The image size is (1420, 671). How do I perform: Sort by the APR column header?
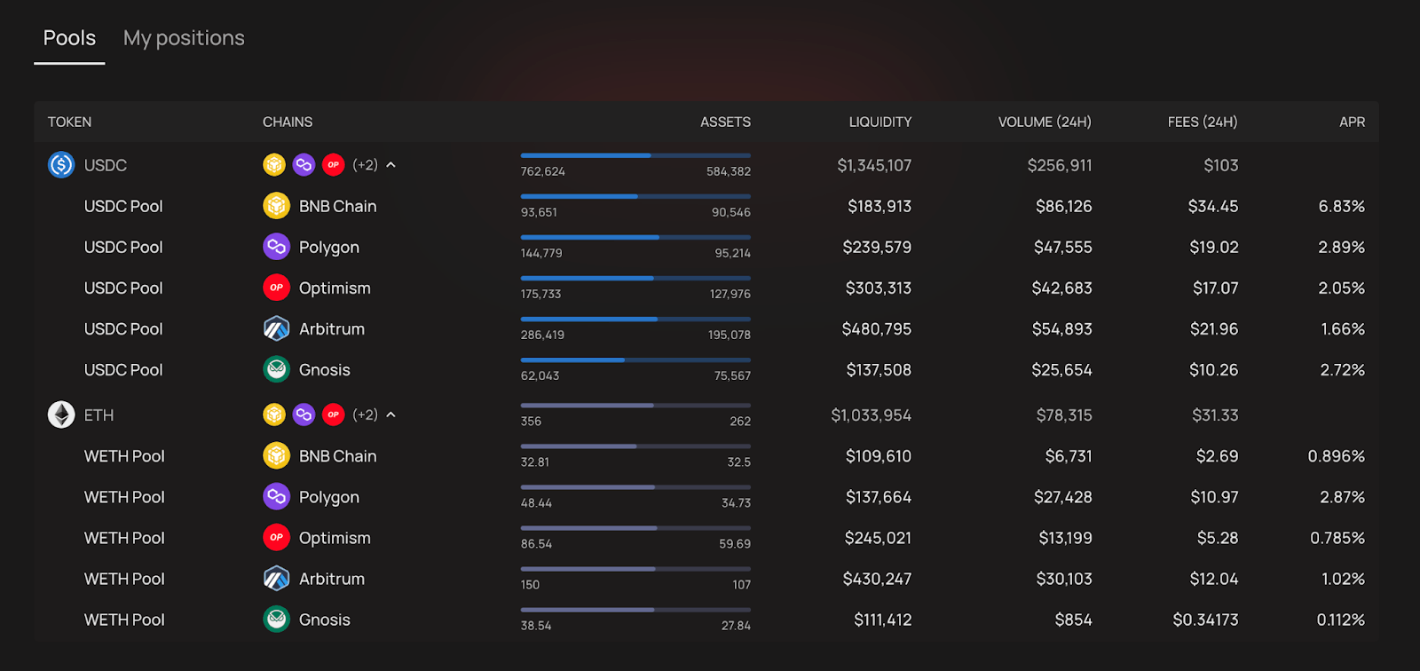pyautogui.click(x=1352, y=122)
